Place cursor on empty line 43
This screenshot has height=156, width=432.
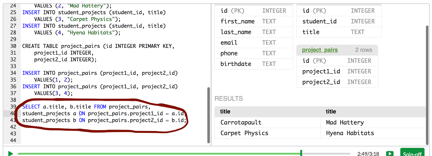81,134
